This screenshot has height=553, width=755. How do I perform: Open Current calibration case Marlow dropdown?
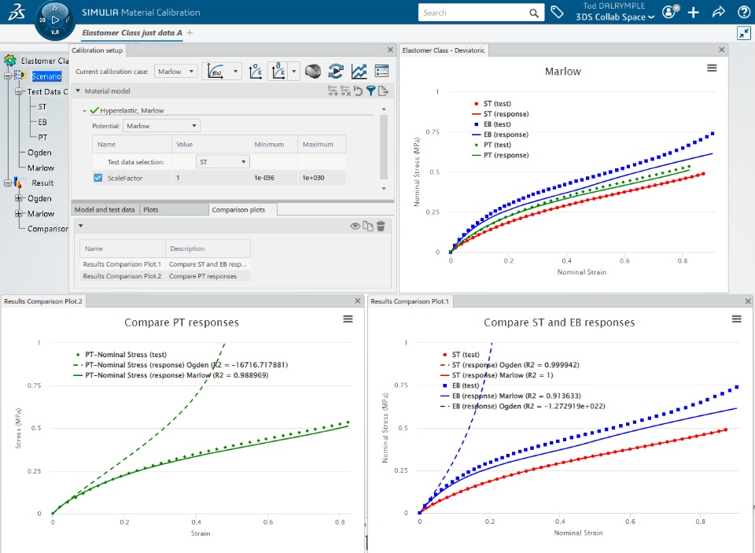(x=175, y=72)
